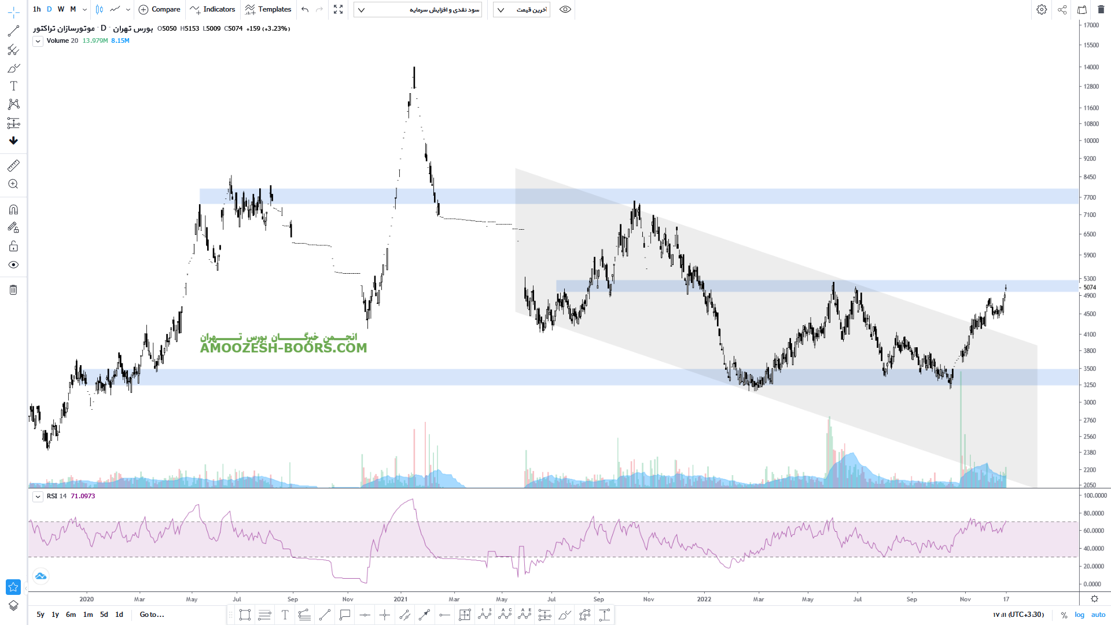The width and height of the screenshot is (1111, 625).
Task: Click the Compare button
Action: [160, 9]
